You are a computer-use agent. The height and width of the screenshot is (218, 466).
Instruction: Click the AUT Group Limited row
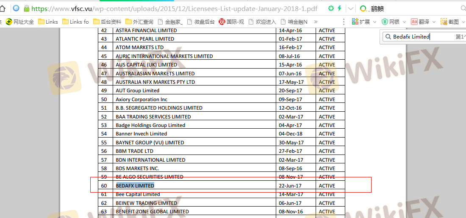coord(222,91)
